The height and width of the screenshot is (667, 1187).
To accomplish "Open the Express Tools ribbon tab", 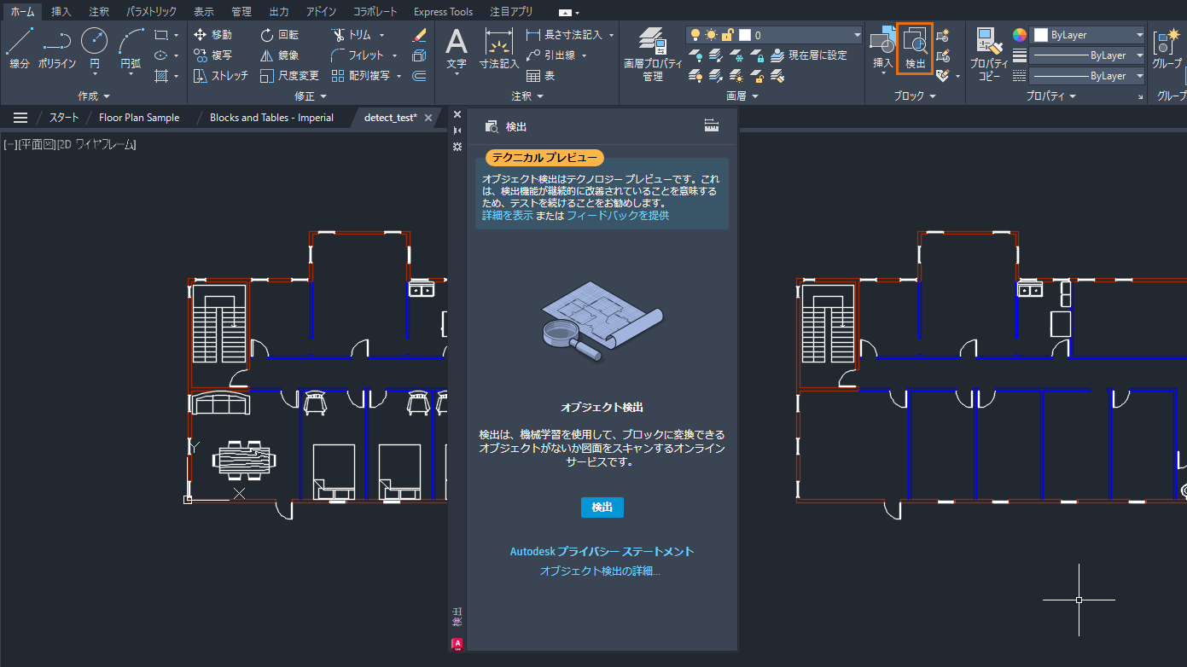I will tap(443, 12).
